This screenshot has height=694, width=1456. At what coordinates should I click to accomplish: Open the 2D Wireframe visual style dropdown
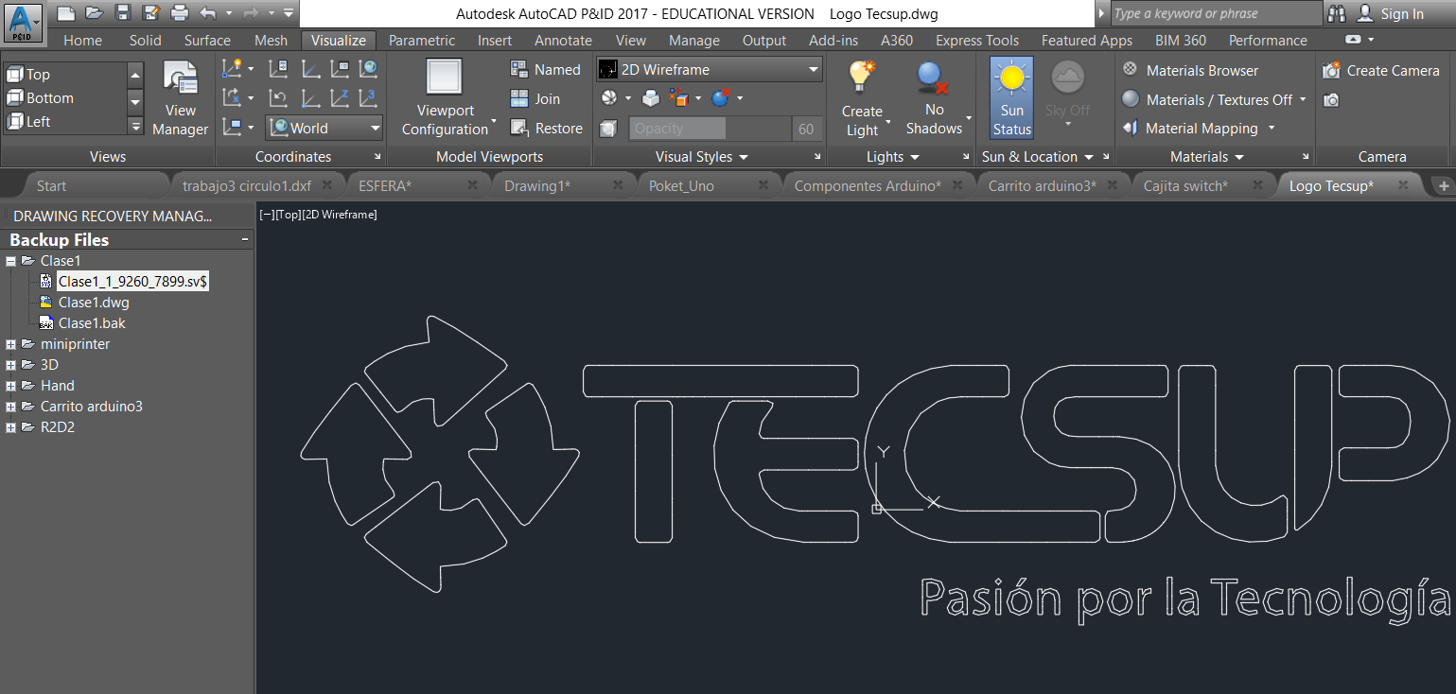pyautogui.click(x=710, y=69)
